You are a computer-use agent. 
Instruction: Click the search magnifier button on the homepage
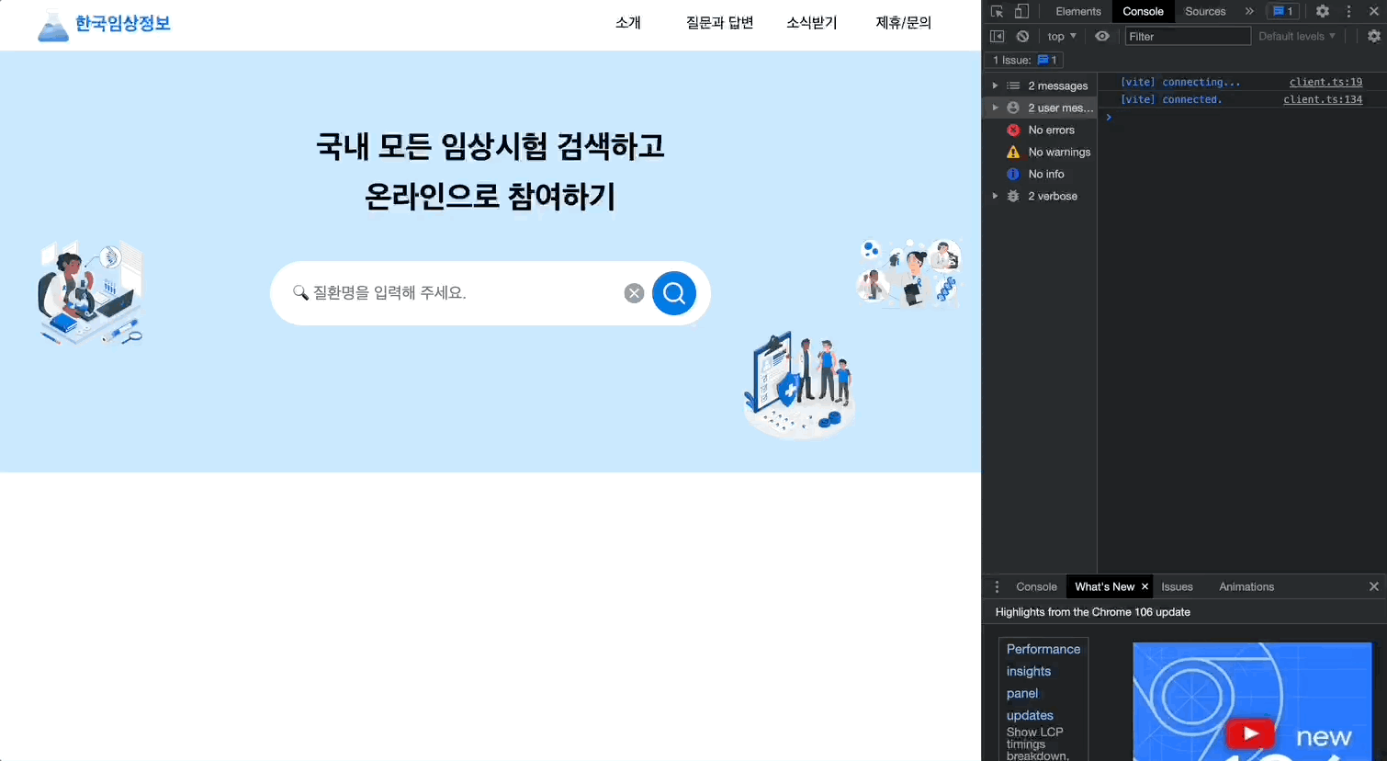[x=673, y=292]
